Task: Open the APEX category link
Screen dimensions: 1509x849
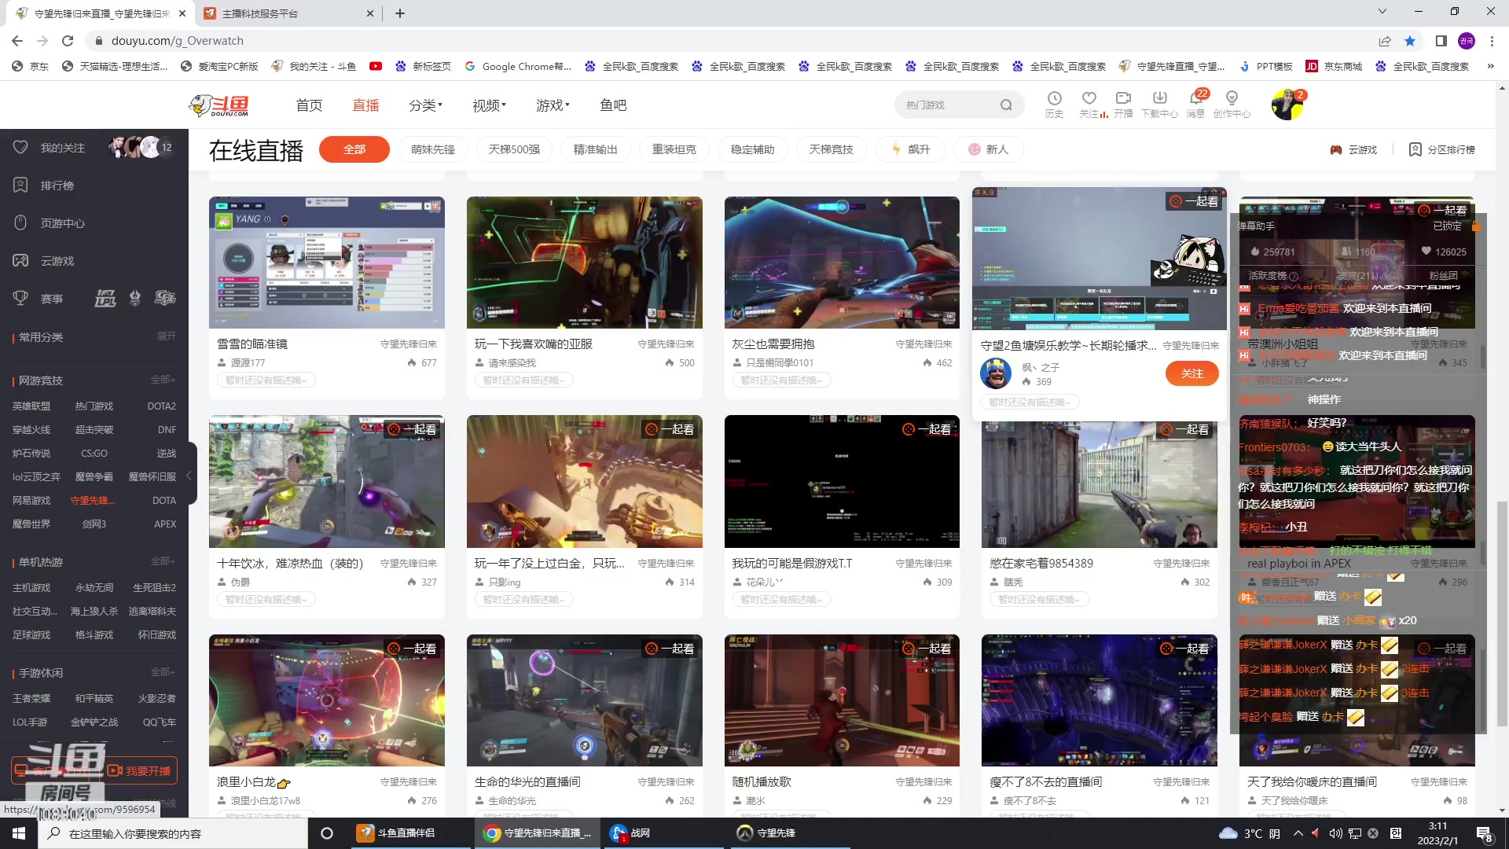Action: pyautogui.click(x=165, y=524)
